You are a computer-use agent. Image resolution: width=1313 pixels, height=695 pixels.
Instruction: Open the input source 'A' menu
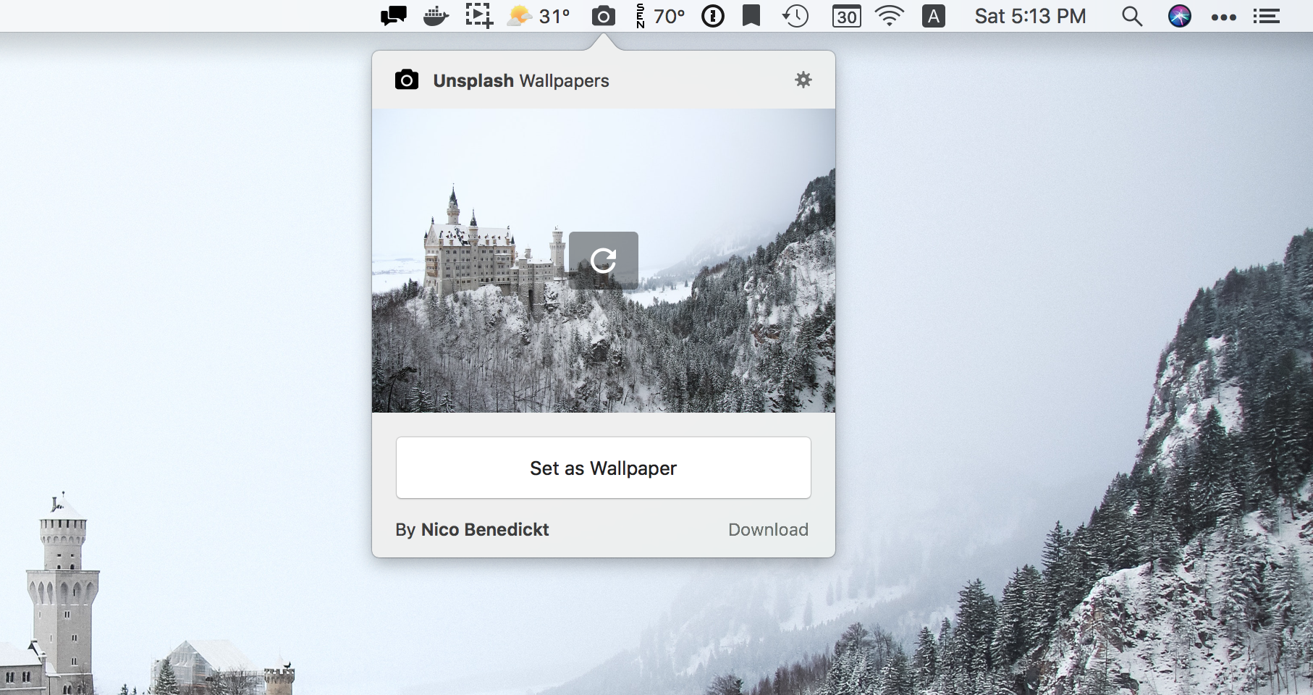934,16
